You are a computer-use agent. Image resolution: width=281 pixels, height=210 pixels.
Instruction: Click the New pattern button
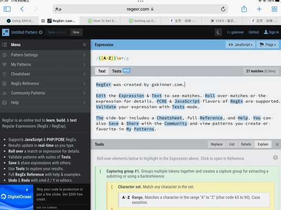[76, 32]
